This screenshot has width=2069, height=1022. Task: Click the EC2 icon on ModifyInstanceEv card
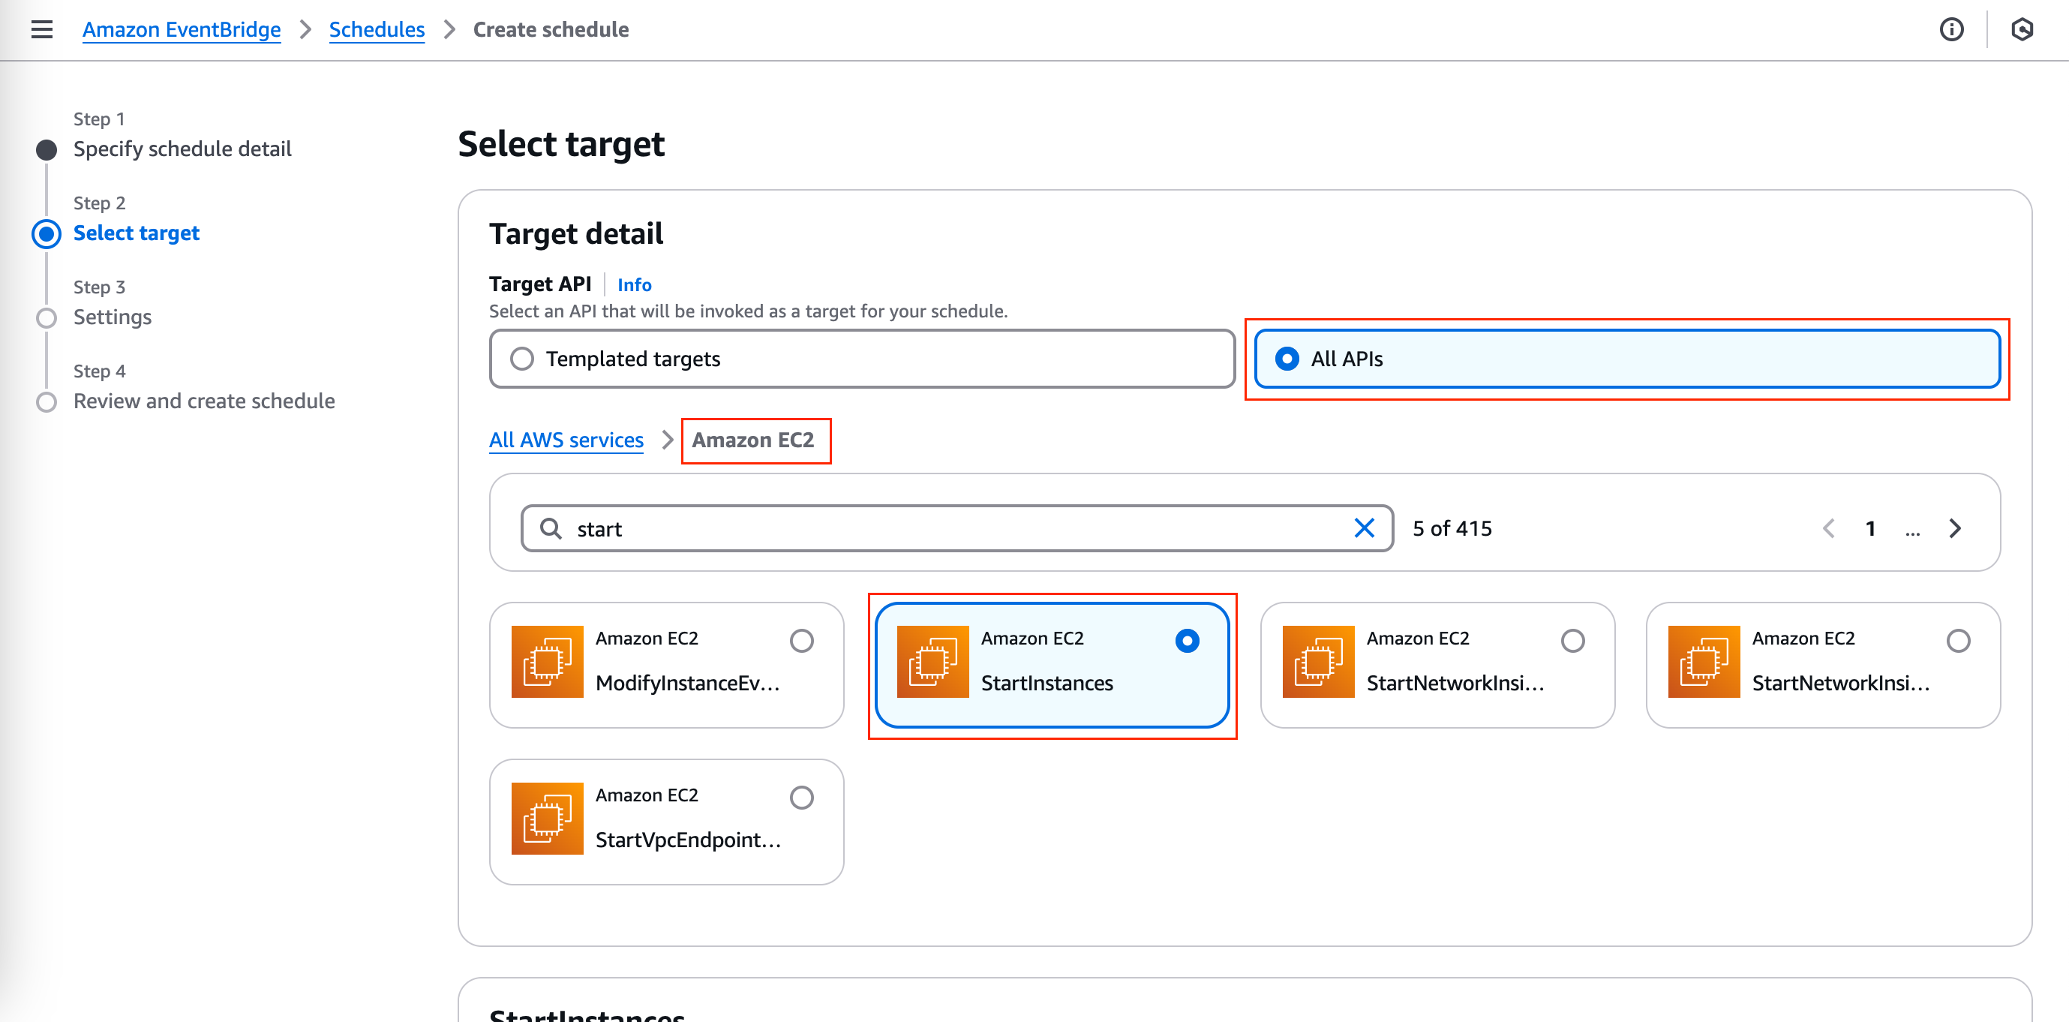[547, 662]
